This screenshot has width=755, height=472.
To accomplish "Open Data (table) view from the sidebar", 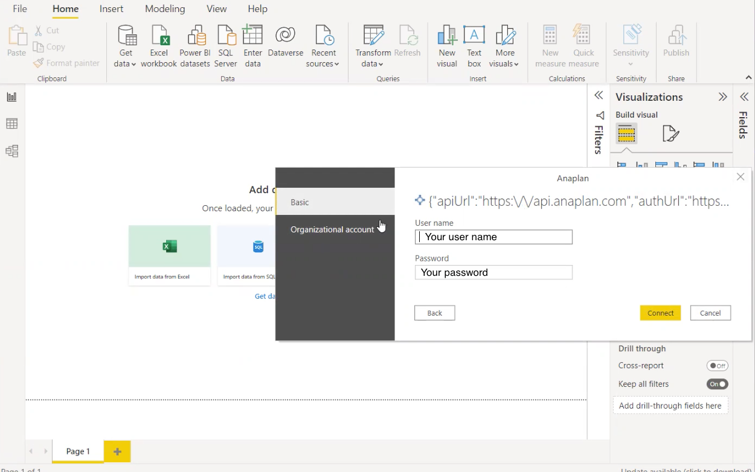I will click(12, 123).
